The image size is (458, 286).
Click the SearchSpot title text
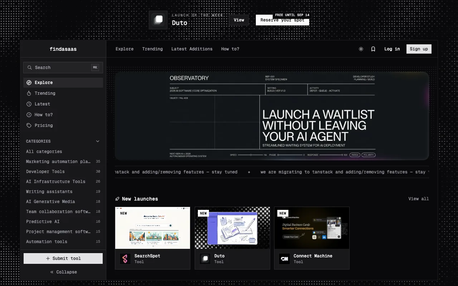[147, 256]
